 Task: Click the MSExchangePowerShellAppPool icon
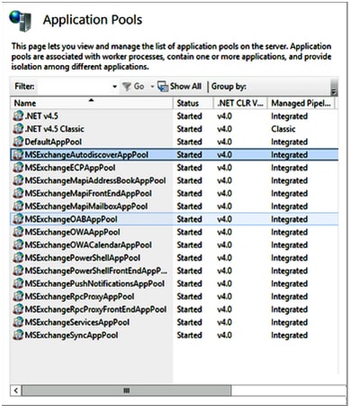18,258
